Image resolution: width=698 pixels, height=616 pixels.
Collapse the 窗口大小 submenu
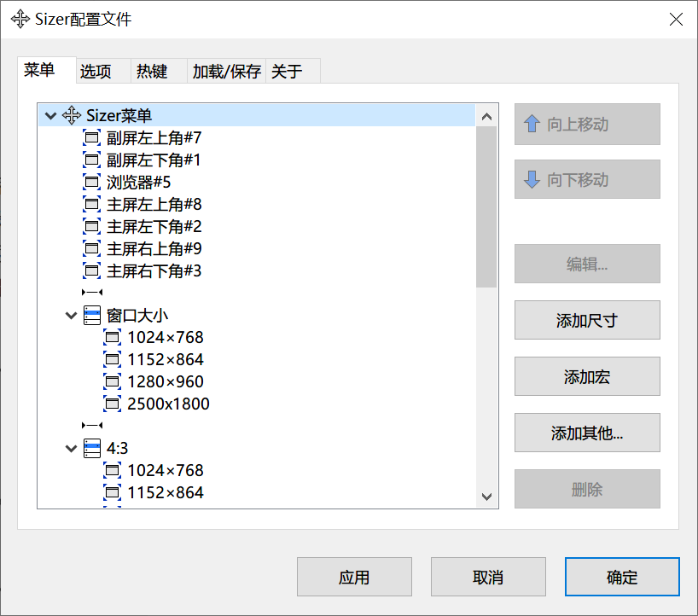click(71, 316)
